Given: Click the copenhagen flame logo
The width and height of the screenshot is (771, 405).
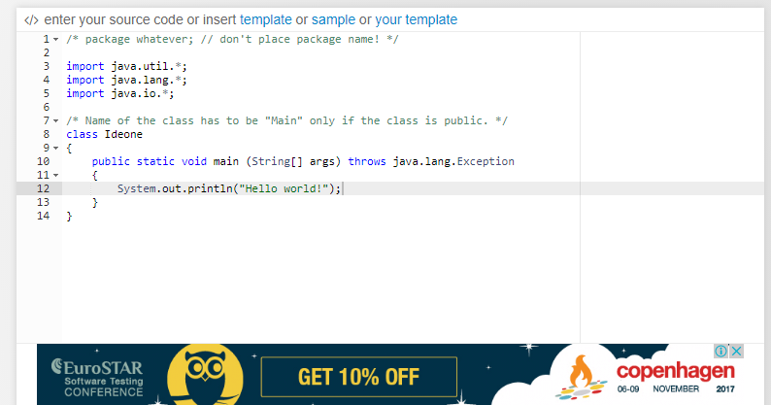Looking at the screenshot, I should pos(583,377).
